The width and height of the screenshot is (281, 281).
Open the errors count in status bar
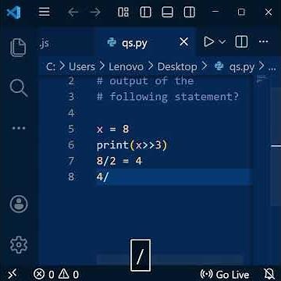coord(44,274)
